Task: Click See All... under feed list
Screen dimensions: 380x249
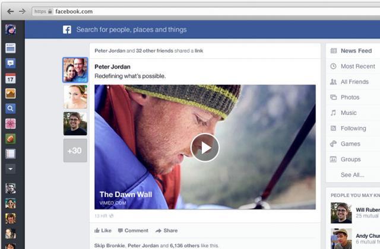Action: click(352, 175)
